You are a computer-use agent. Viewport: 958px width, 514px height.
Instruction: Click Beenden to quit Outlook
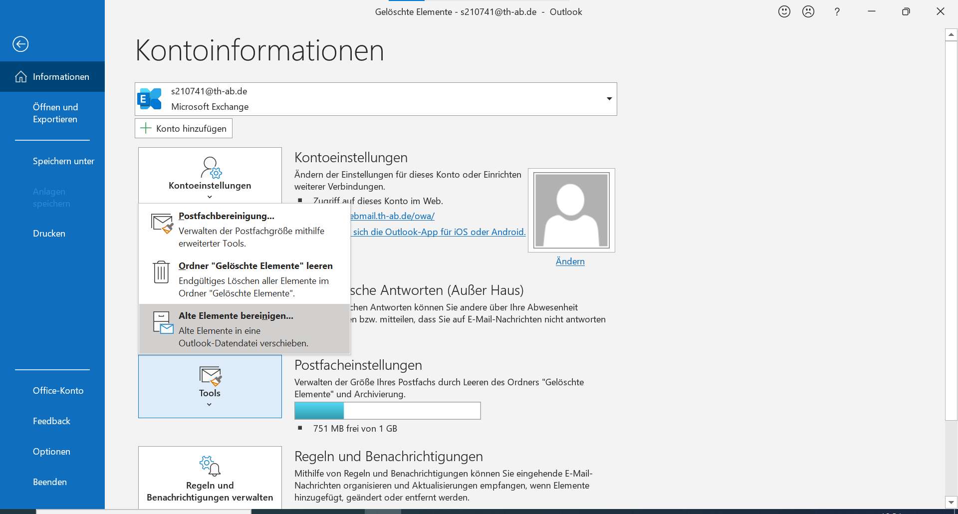52,482
